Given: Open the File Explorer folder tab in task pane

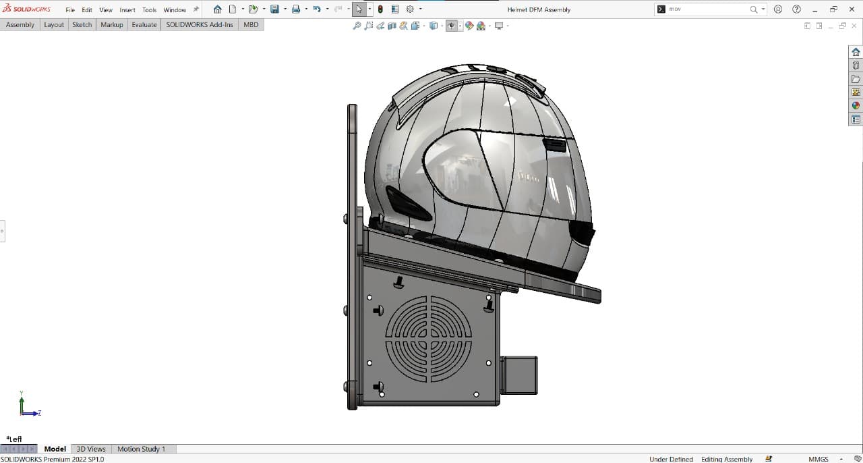Looking at the screenshot, I should pos(856,79).
